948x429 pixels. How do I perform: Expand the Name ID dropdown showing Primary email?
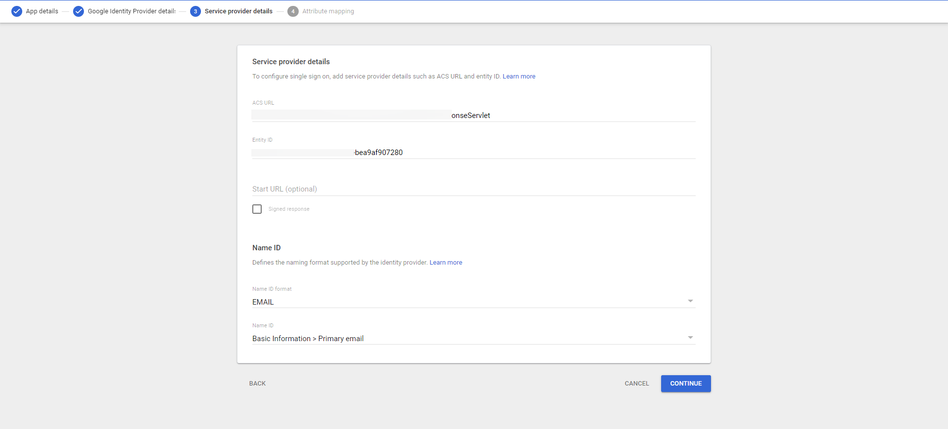474,338
